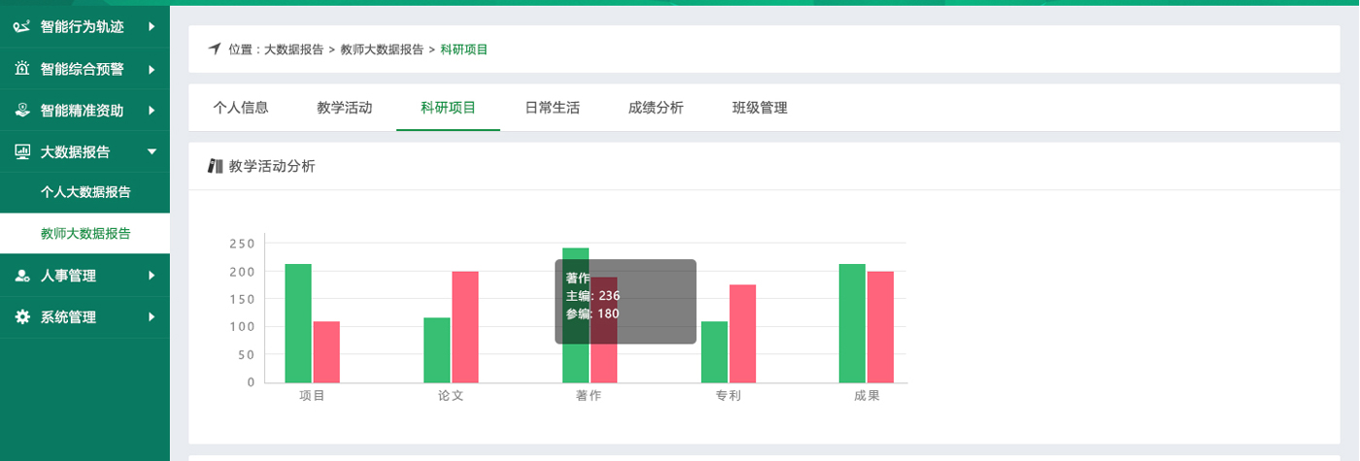
Task: Click the 教师大数据报告 breadcrumb link
Action: (x=382, y=49)
